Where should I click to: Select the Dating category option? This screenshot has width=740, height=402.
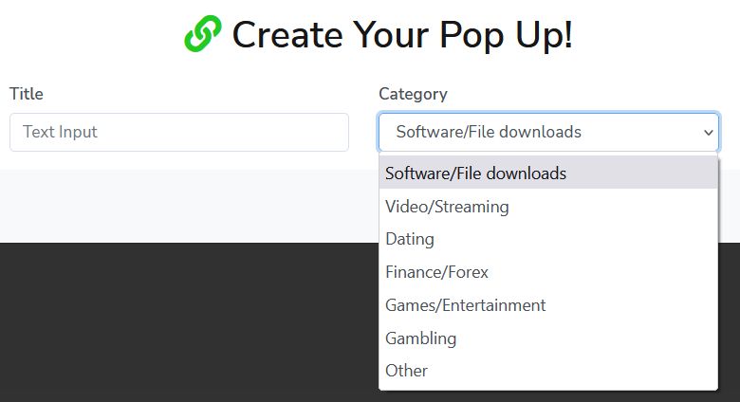point(410,239)
